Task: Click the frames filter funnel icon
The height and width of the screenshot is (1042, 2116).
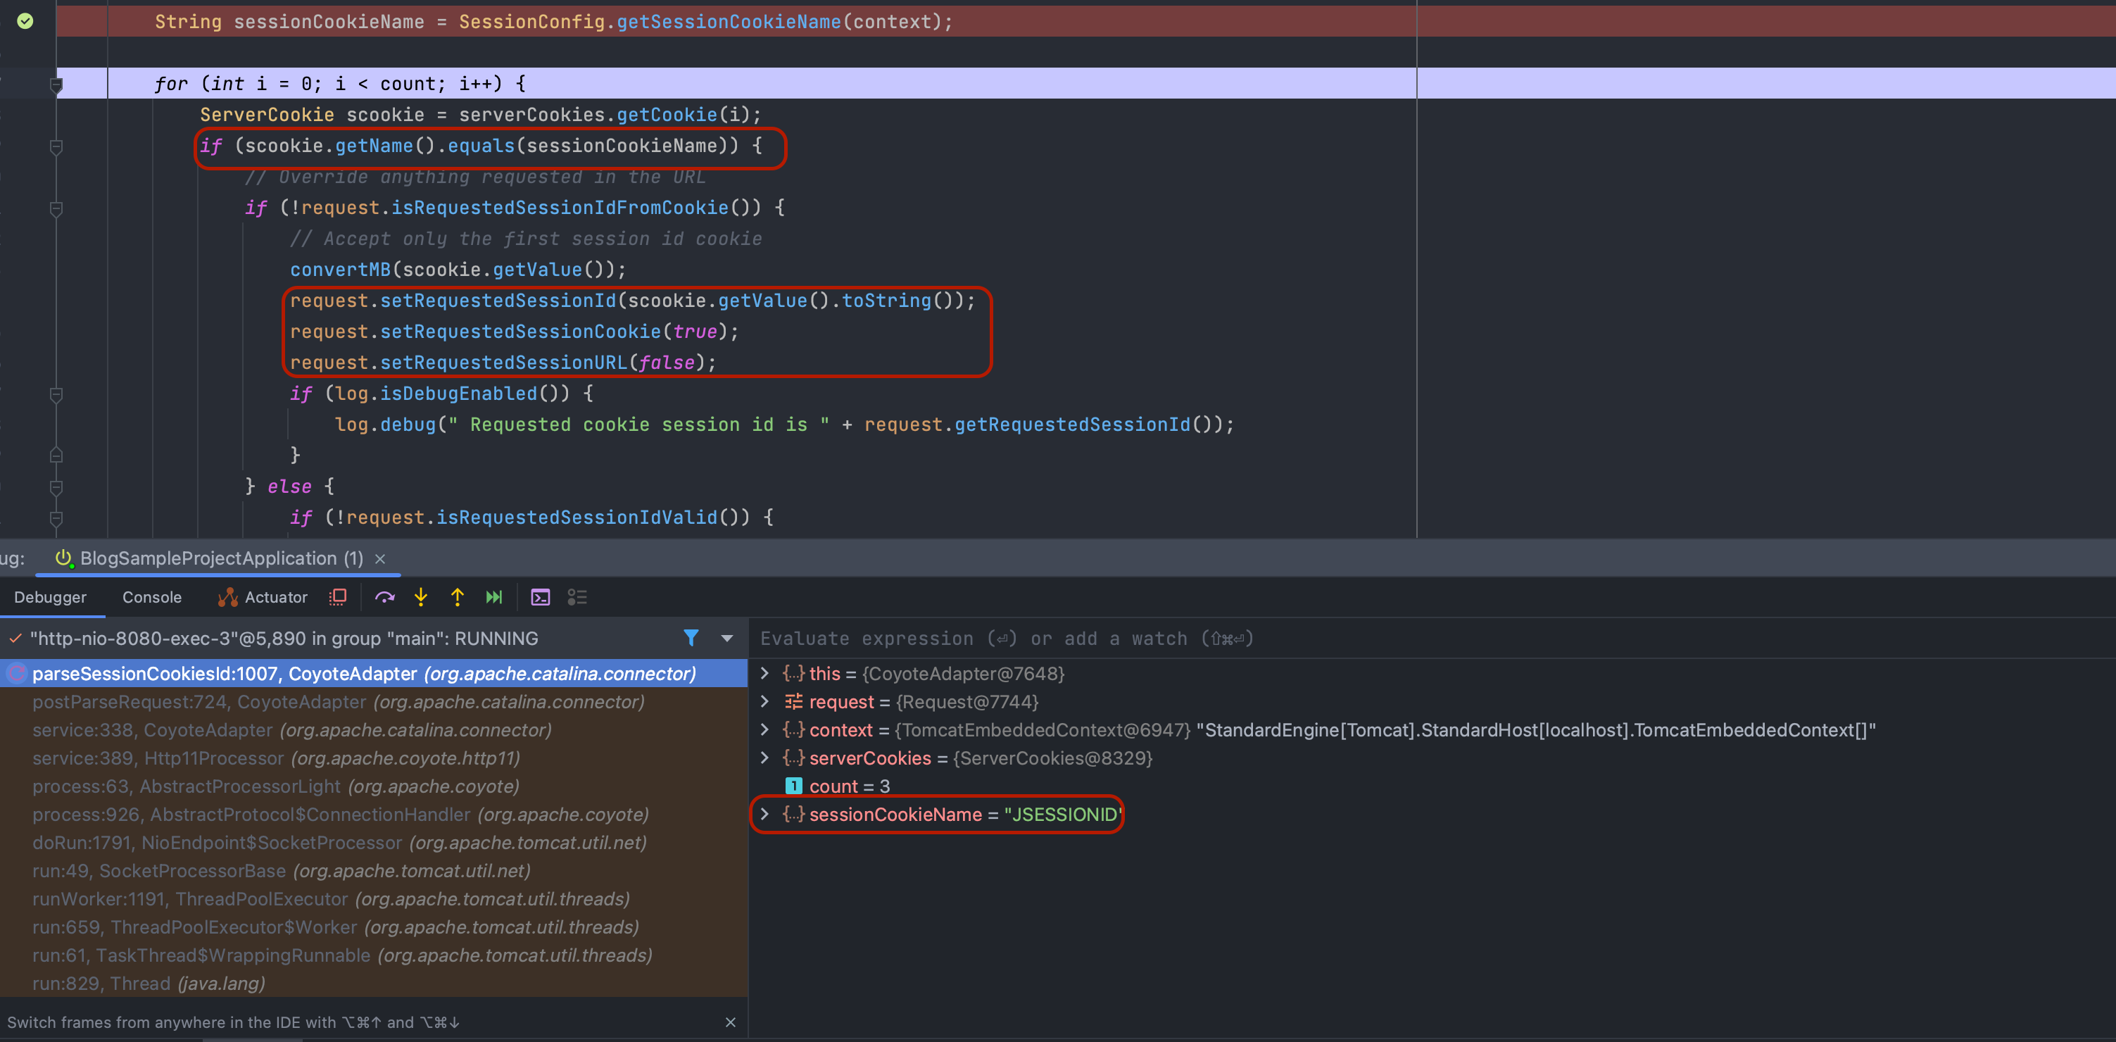Action: [x=691, y=638]
